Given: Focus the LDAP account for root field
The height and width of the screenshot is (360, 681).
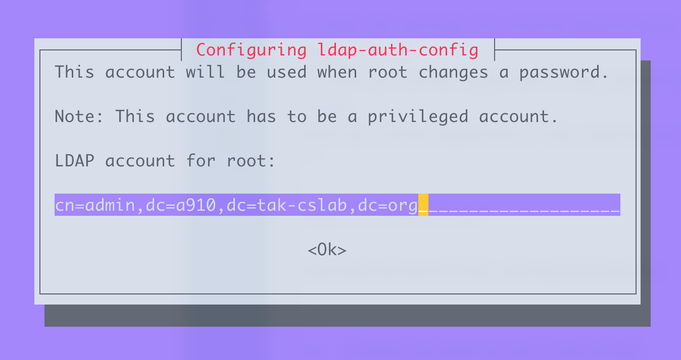Looking at the screenshot, I should (337, 206).
